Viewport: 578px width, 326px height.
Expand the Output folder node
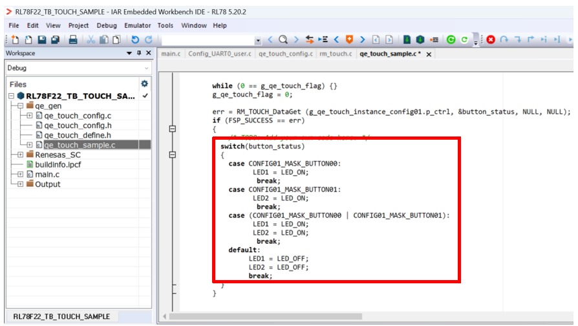21,184
